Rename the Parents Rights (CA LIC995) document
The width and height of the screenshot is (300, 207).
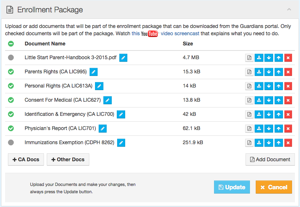[x=94, y=72]
